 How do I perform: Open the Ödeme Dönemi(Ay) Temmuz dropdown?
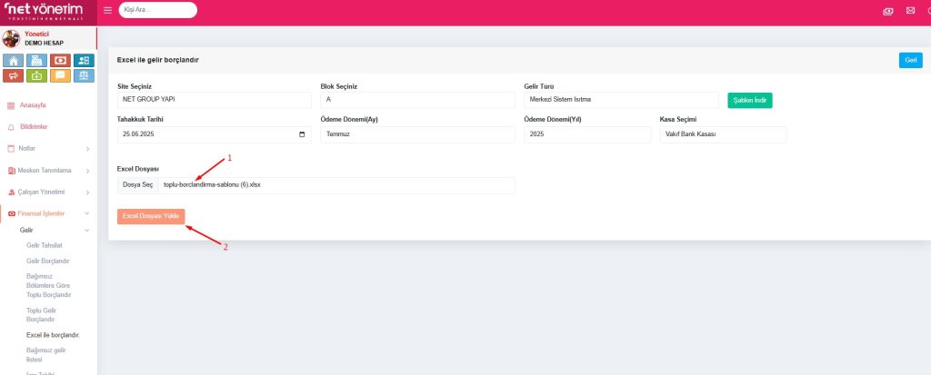click(x=417, y=134)
